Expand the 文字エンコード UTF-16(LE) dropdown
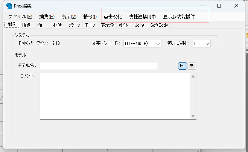Image resolution: width=248 pixels, height=152 pixels. (x=142, y=44)
